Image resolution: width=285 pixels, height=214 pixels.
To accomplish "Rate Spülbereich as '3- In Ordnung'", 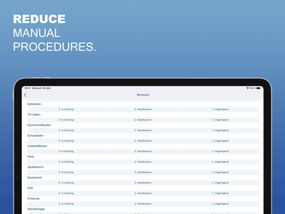I will (x=66, y=172).
